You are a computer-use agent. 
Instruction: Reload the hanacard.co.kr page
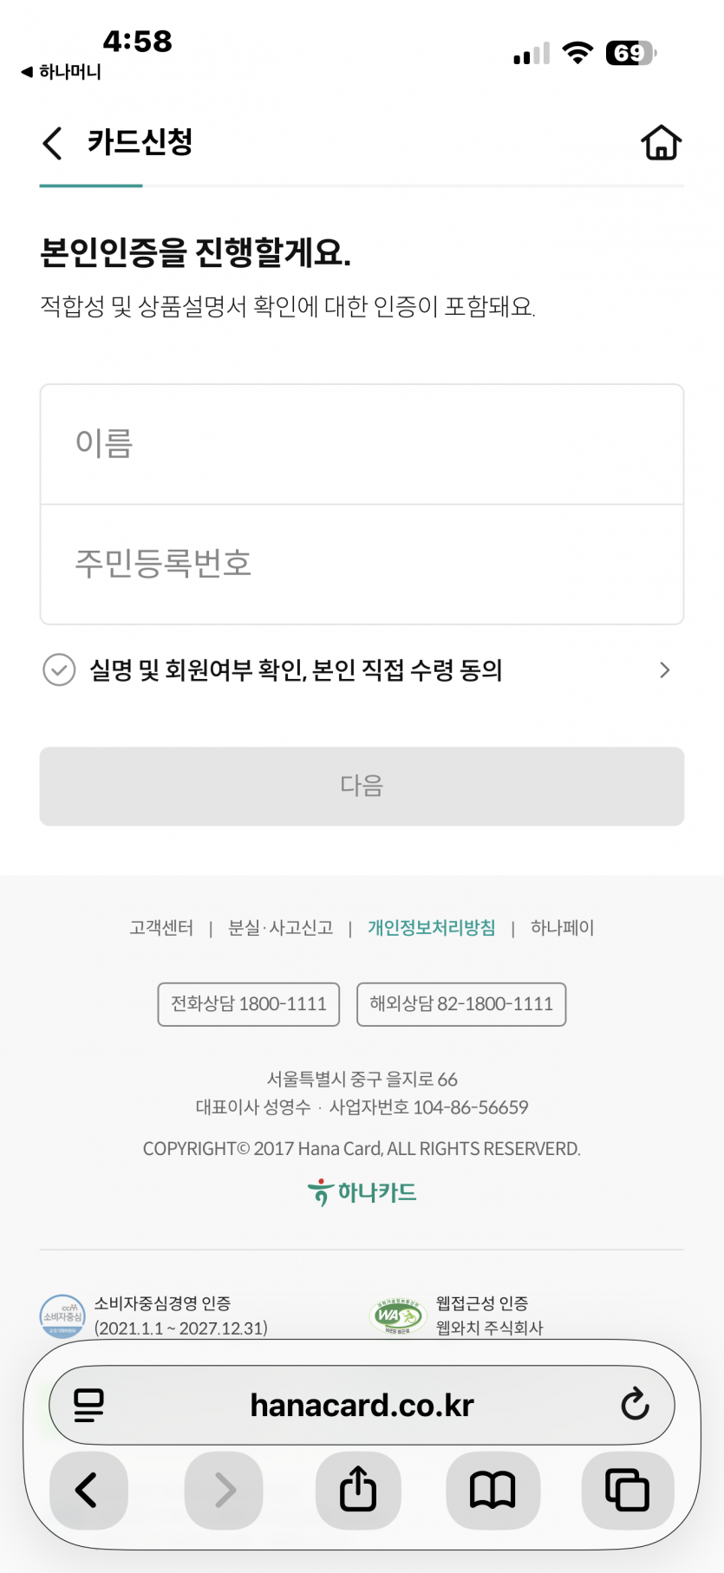click(635, 1405)
